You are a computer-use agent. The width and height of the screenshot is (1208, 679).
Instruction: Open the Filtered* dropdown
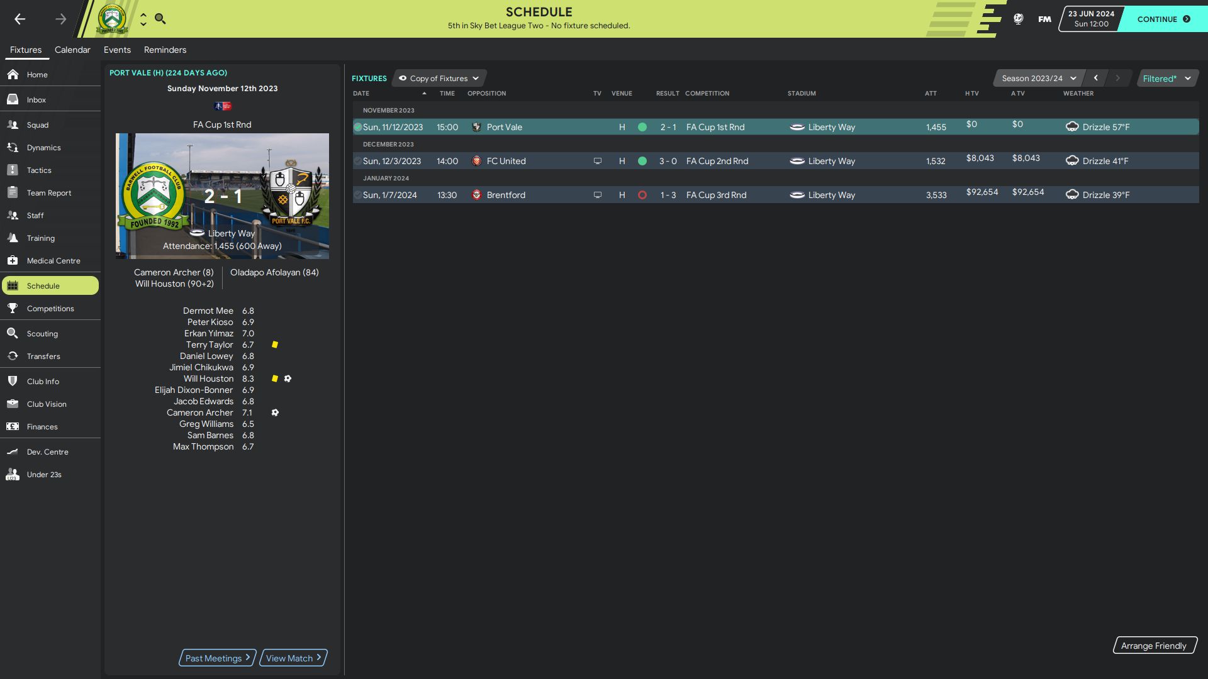(x=1167, y=78)
